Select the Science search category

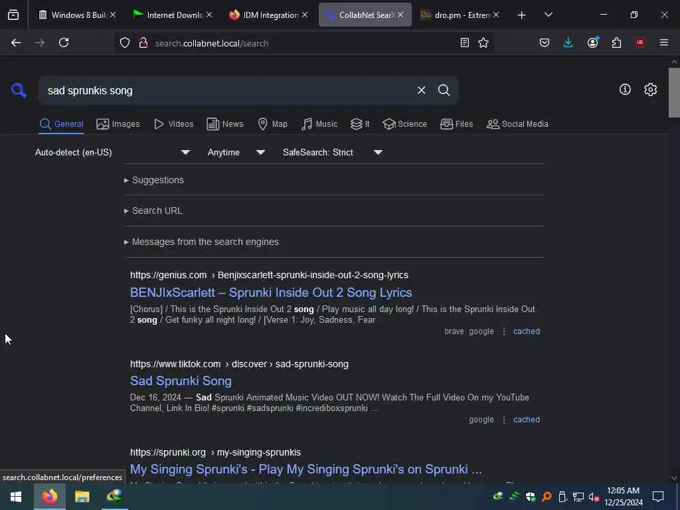tap(404, 124)
